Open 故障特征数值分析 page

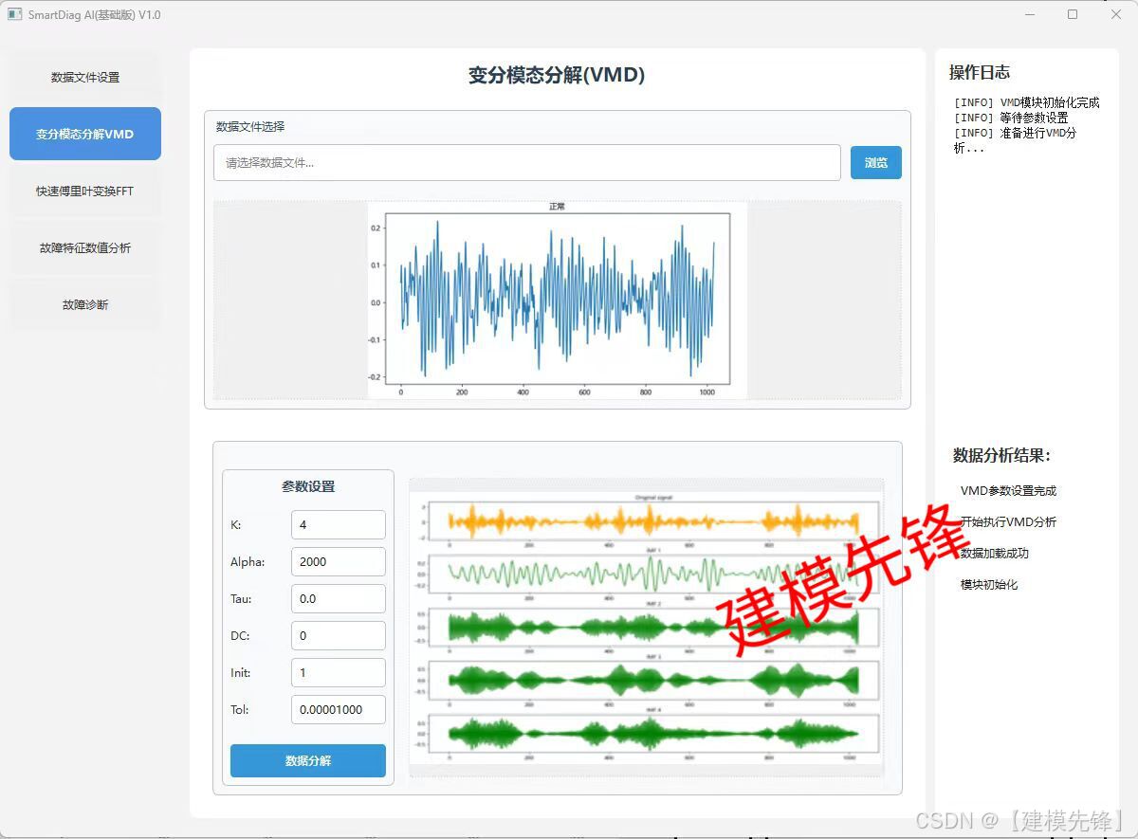tap(85, 247)
